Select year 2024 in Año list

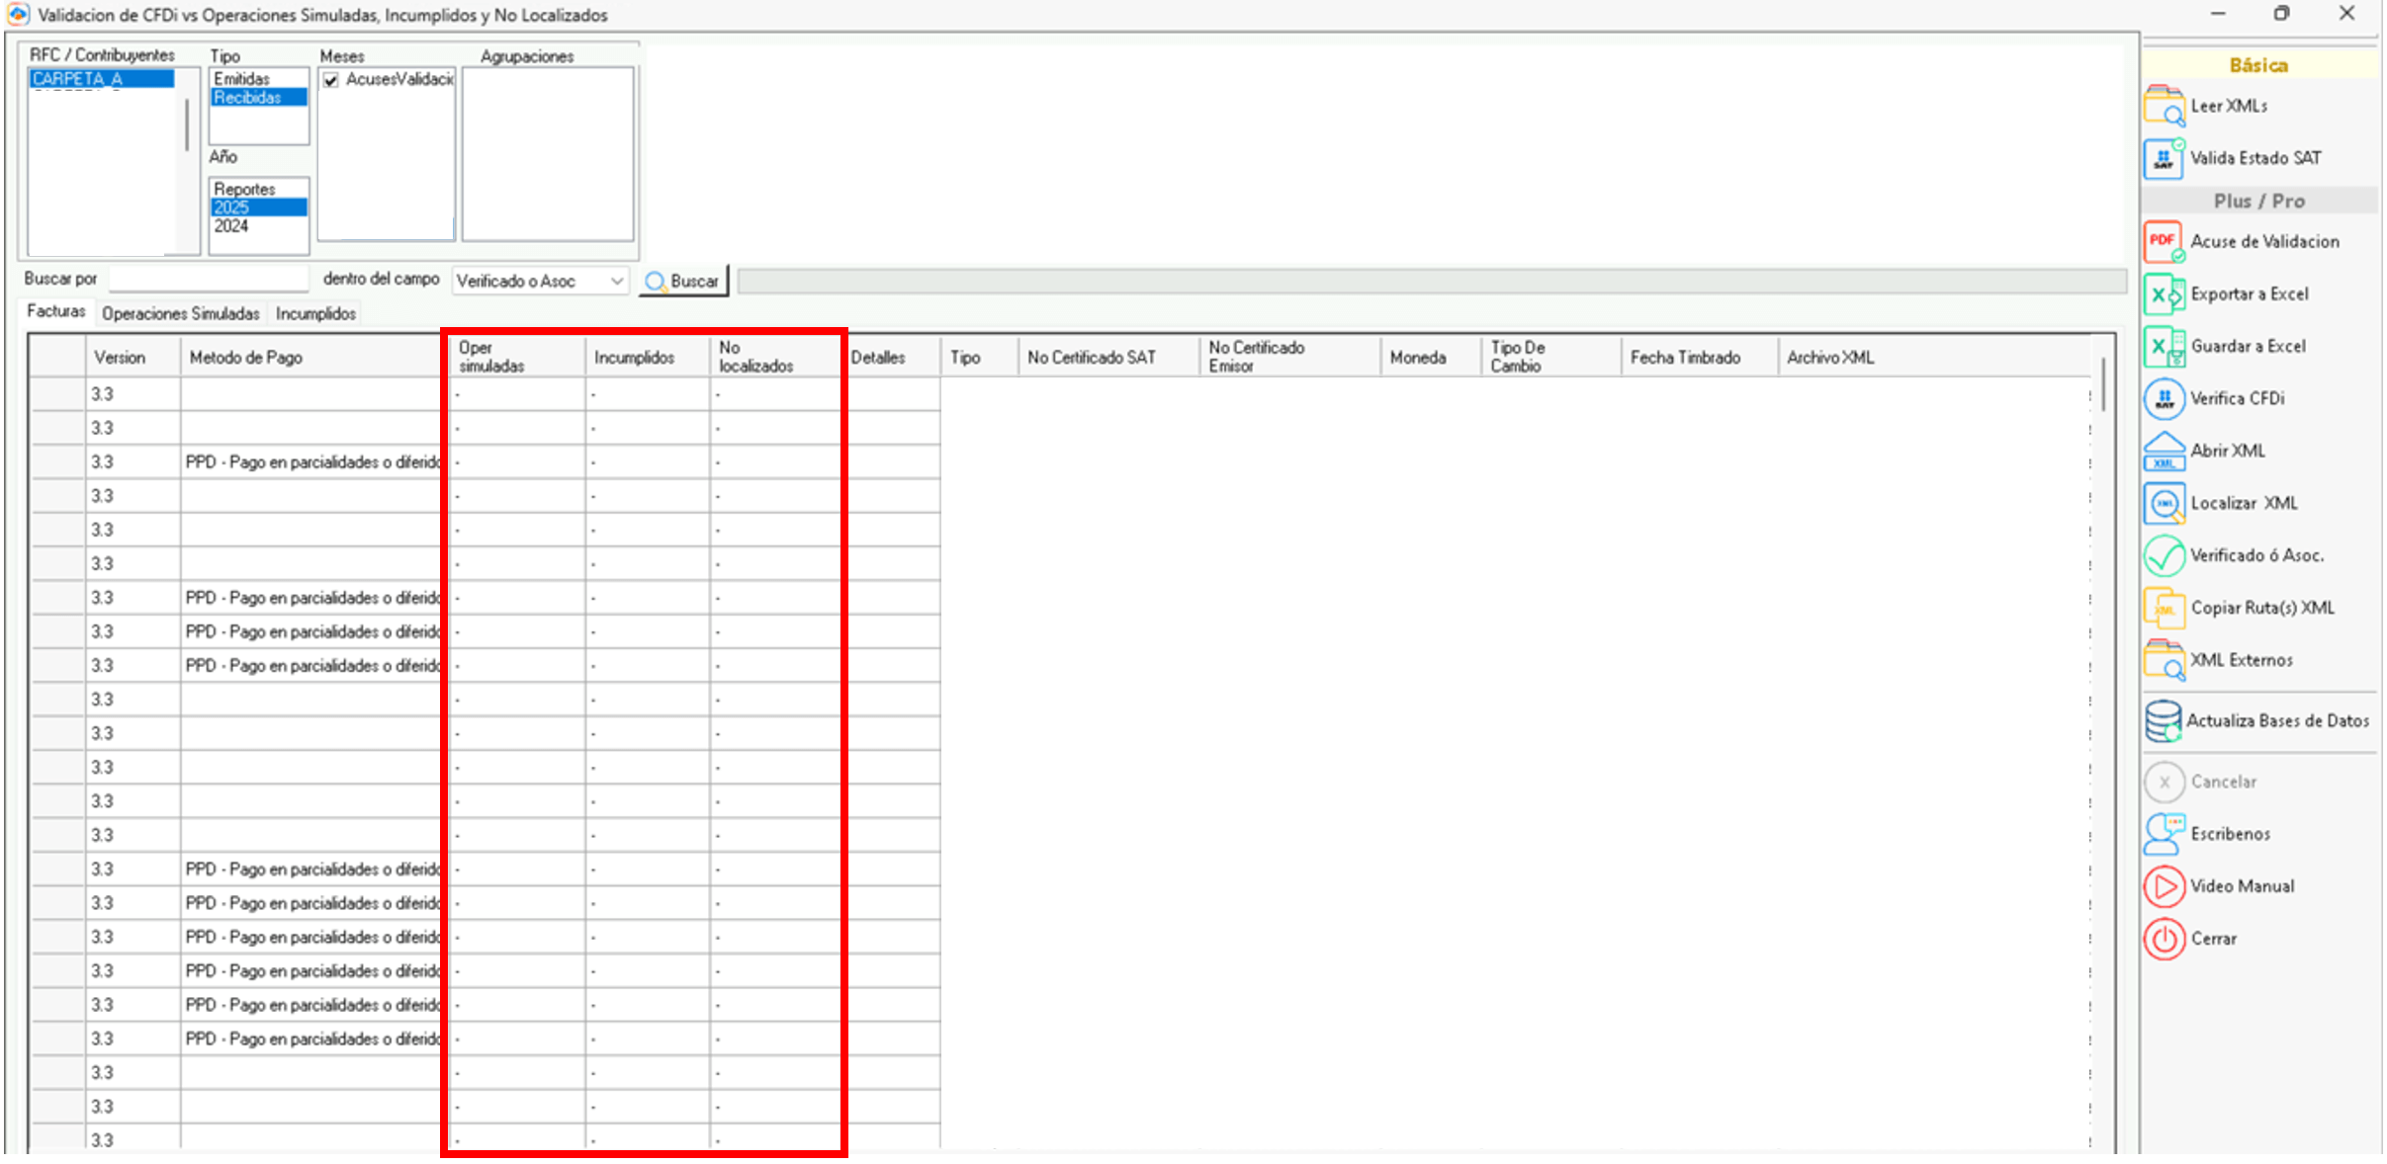231,226
